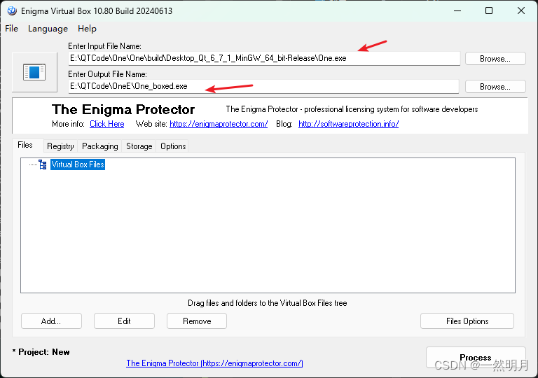Open the More info Click Here link
The height and width of the screenshot is (378, 538).
pos(107,124)
